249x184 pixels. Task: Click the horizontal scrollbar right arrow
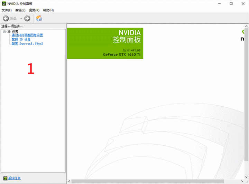click(x=242, y=181)
